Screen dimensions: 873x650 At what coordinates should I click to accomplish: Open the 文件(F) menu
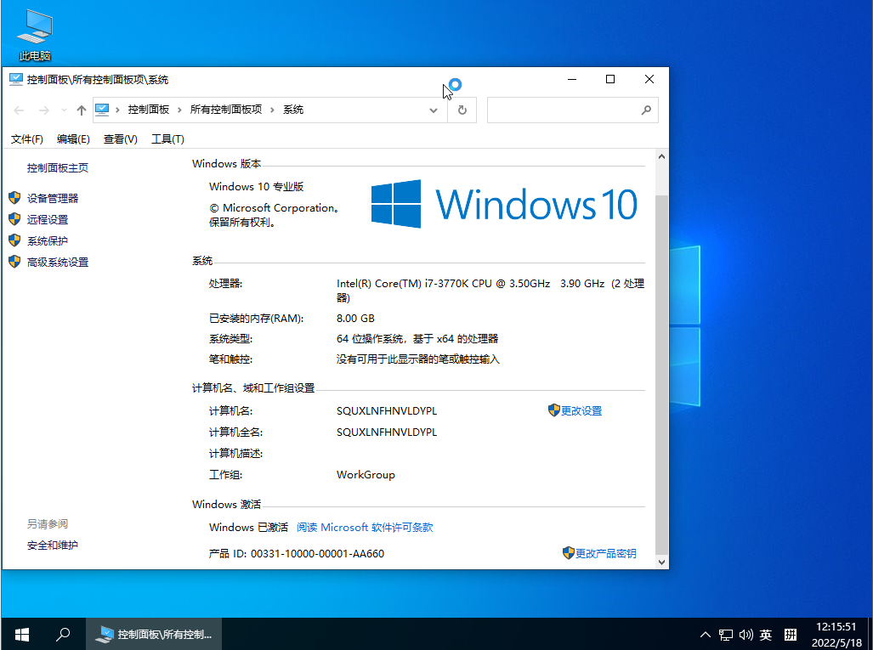[26, 139]
